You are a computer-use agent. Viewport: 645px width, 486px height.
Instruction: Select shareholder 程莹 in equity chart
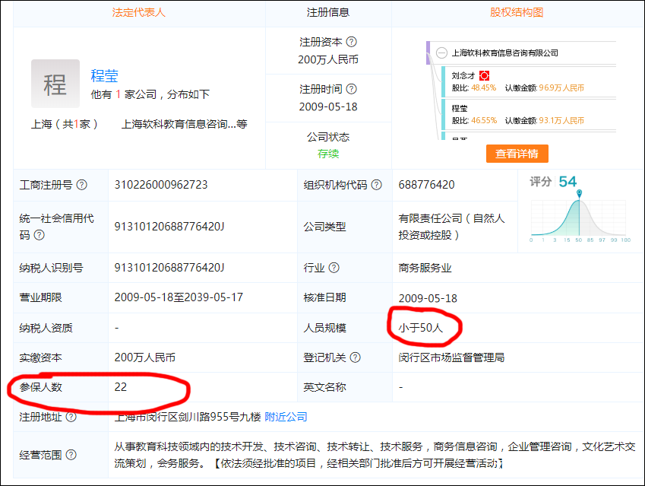pyautogui.click(x=460, y=108)
